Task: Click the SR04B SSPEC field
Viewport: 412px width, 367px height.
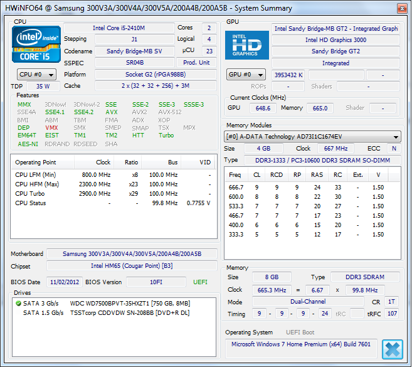Action: pos(135,63)
